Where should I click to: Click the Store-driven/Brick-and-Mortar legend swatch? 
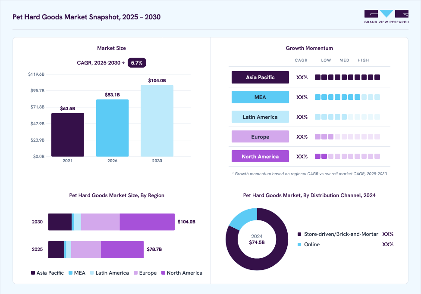point(299,234)
